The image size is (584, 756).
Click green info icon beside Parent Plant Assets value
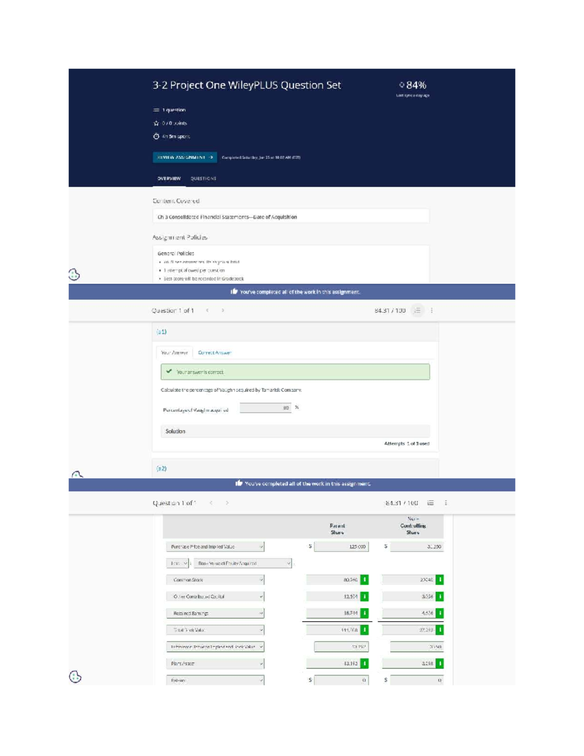pos(364,664)
